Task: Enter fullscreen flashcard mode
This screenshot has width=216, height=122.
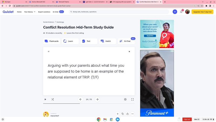Action: tap(132, 99)
